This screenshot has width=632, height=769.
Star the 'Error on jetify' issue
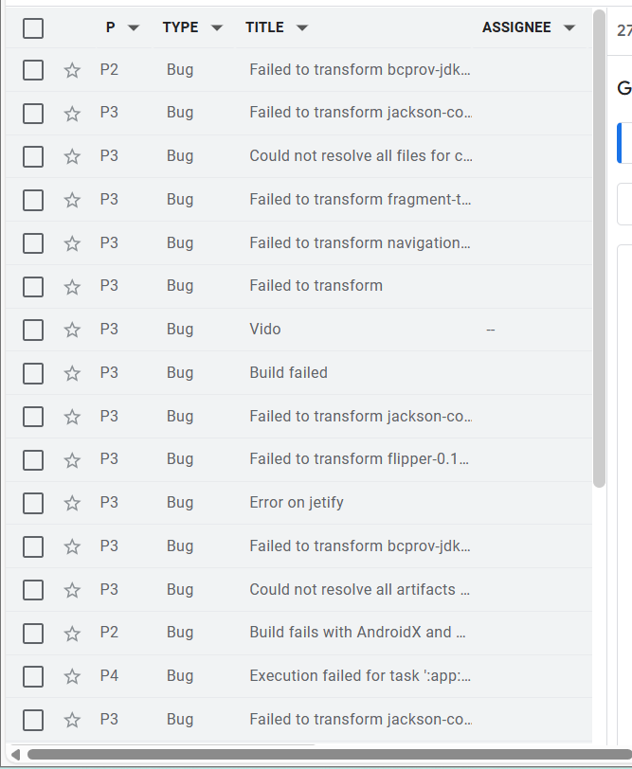[x=72, y=503]
